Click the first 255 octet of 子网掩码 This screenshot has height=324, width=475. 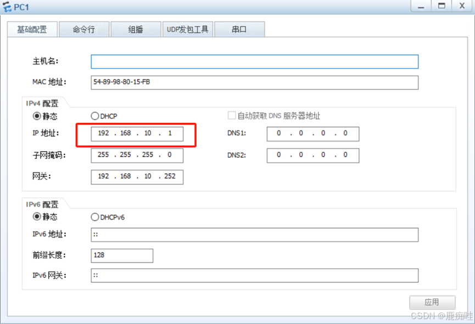(103, 155)
